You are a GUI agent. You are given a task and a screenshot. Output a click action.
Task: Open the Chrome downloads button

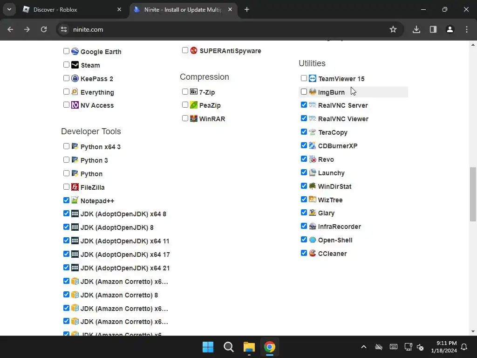pyautogui.click(x=416, y=29)
